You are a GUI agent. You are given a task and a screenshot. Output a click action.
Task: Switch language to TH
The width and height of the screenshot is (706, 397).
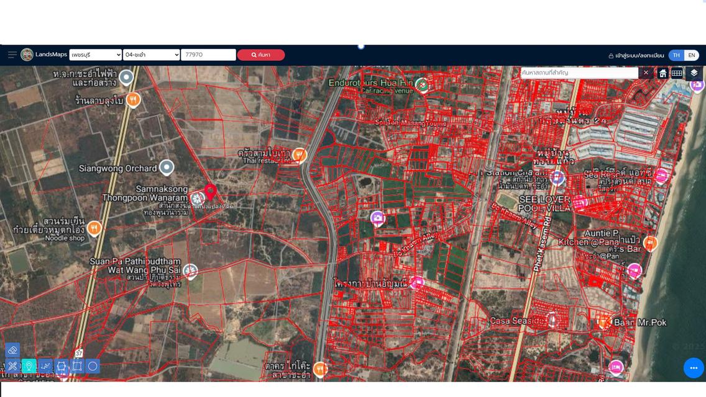(x=676, y=55)
